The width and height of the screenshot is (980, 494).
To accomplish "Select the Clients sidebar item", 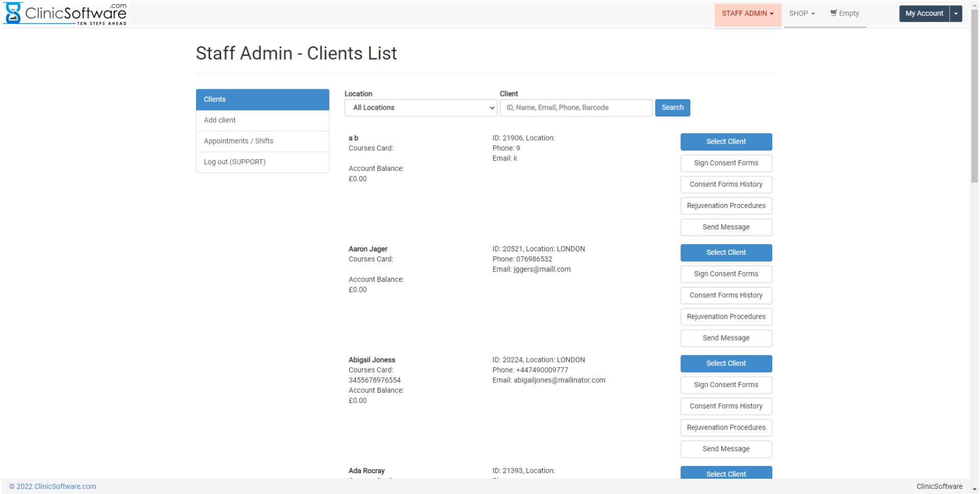I will coord(262,99).
